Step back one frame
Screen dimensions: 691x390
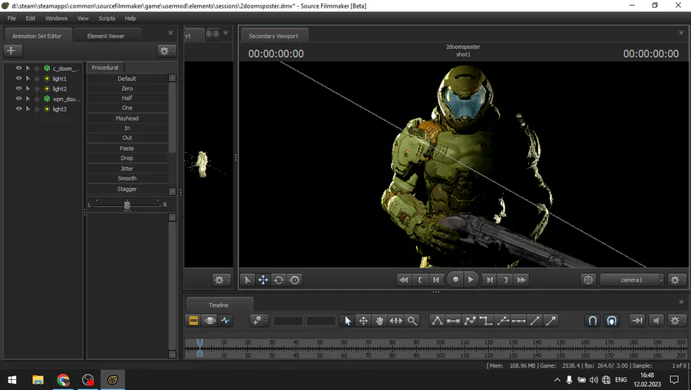436,279
